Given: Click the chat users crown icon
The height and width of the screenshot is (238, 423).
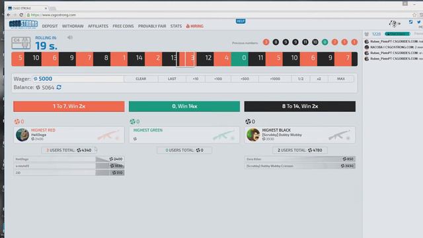Looking at the screenshot, I should (367, 34).
